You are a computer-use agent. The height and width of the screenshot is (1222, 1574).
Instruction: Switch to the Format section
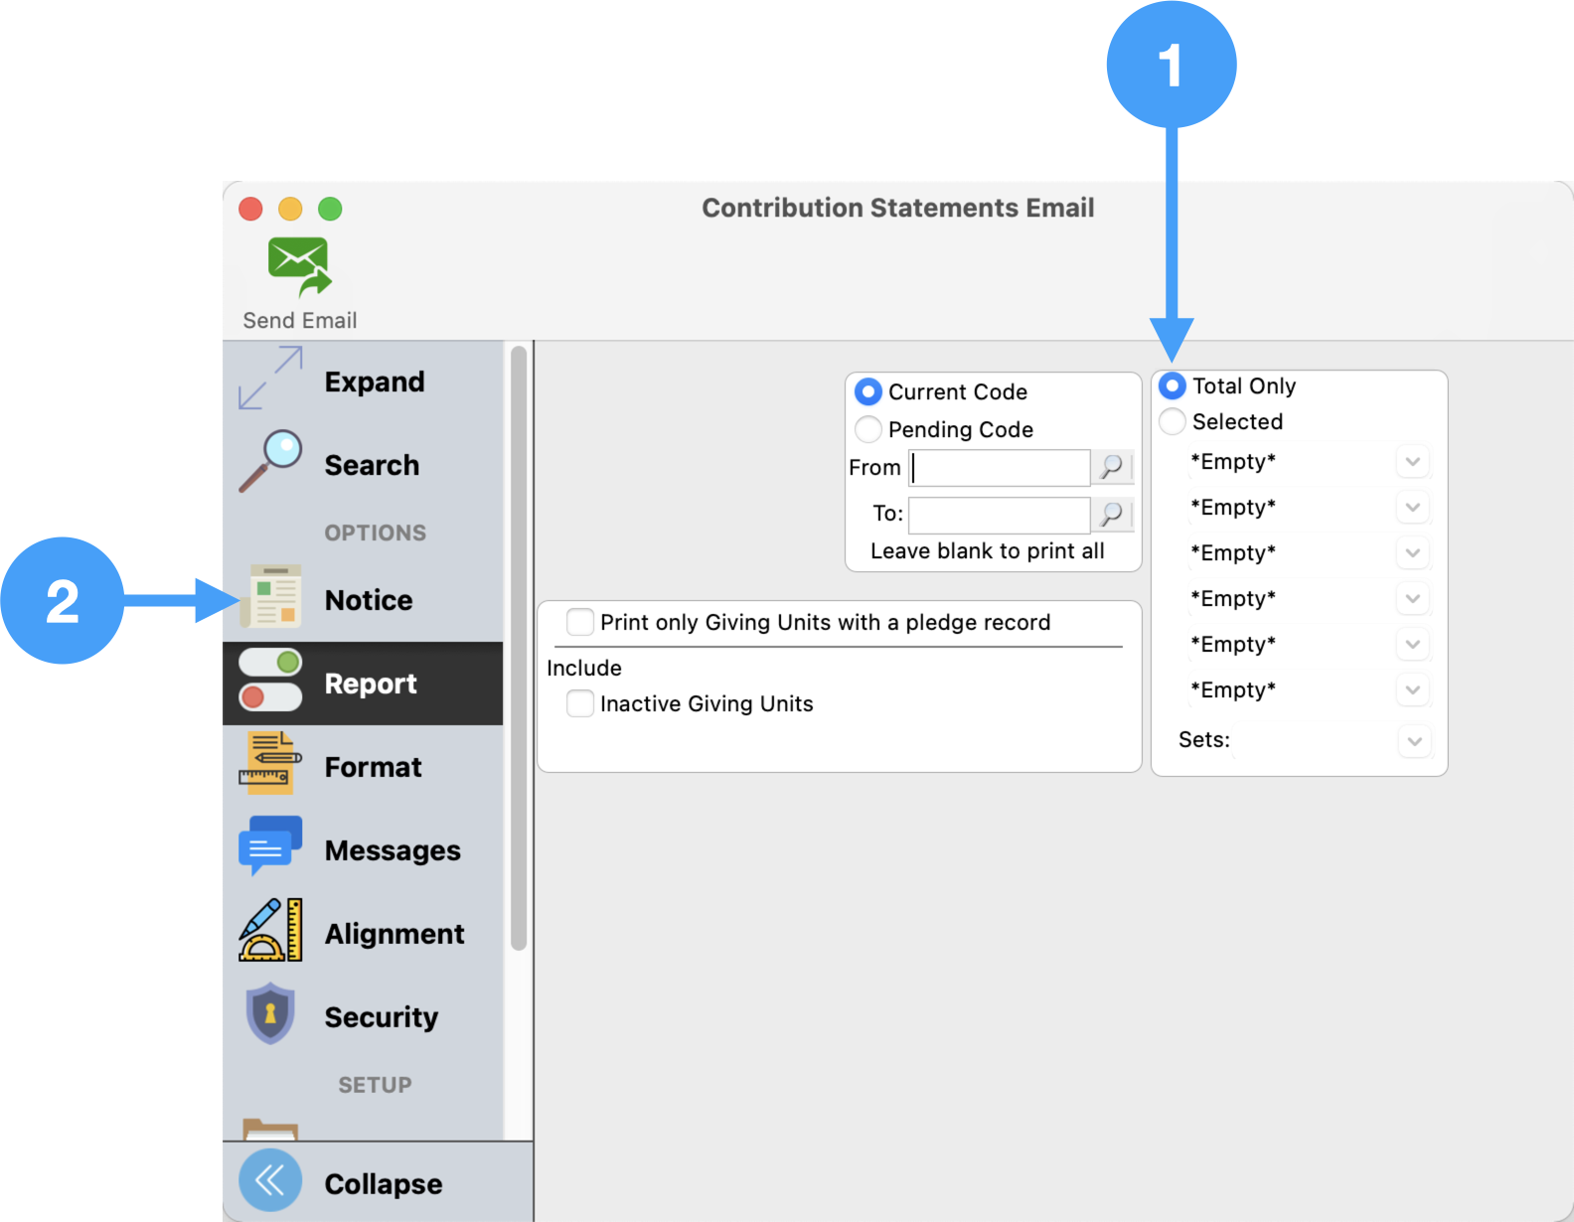point(364,767)
